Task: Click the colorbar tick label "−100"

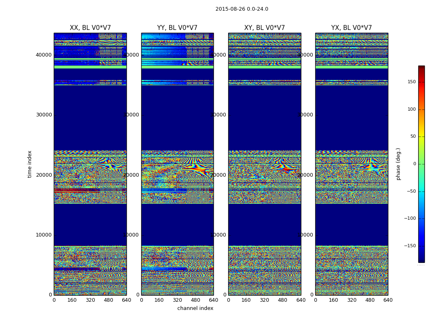Action: [410, 219]
